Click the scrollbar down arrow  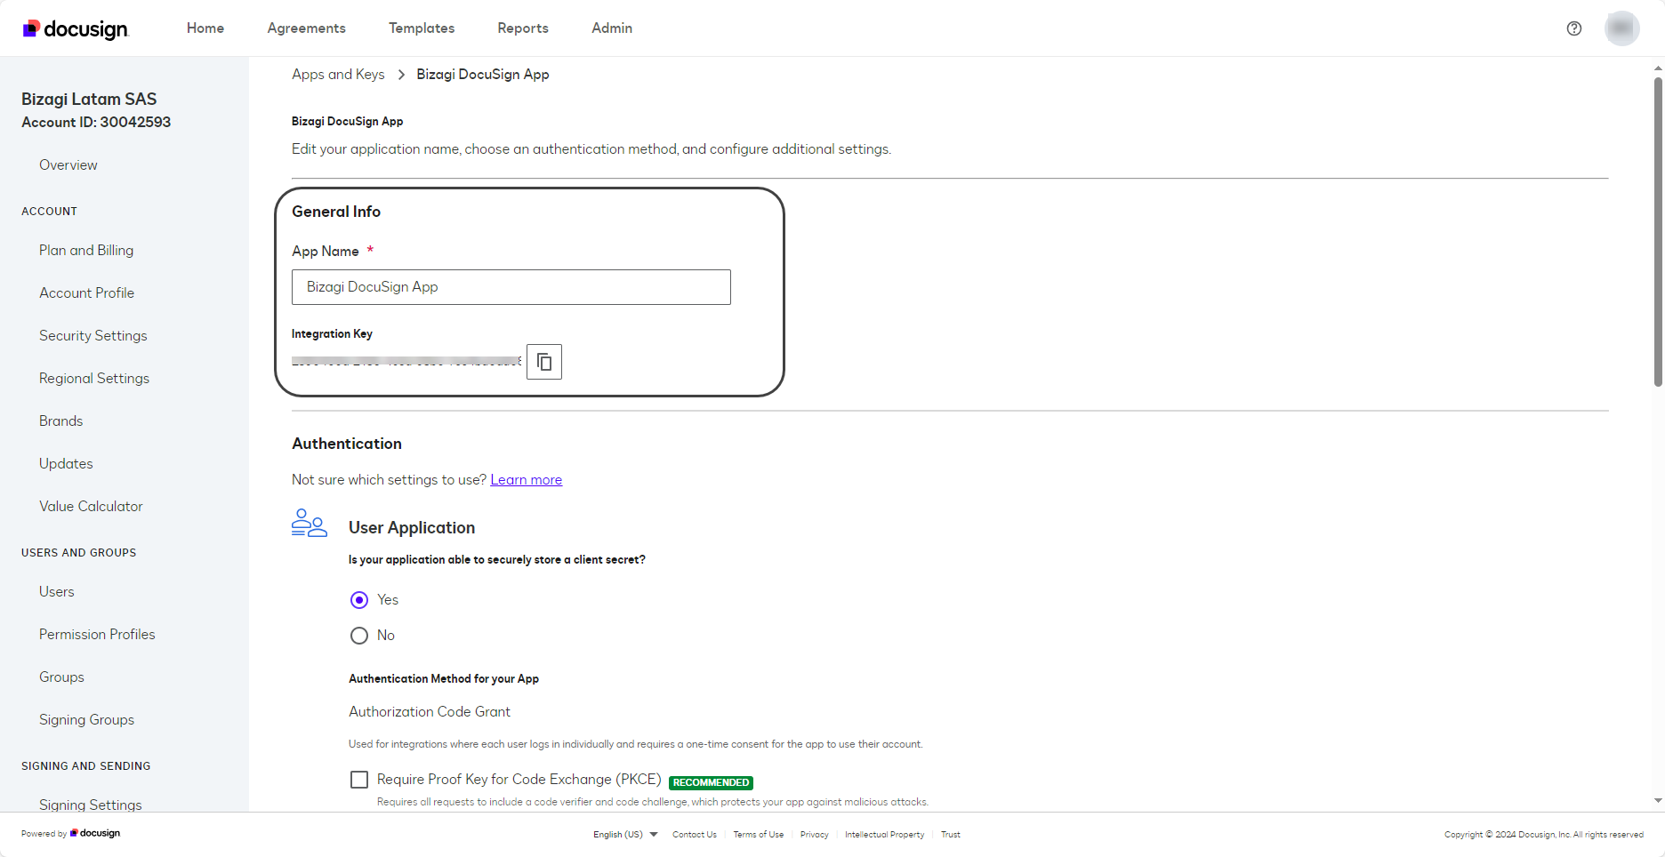[1658, 801]
